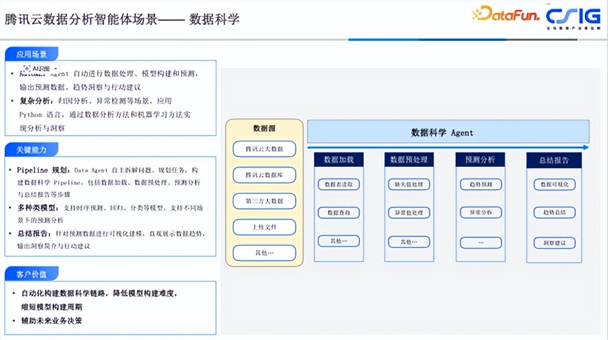The width and height of the screenshot is (608, 340).
Task: Click the bold text 多种类模型
Action: (x=37, y=208)
